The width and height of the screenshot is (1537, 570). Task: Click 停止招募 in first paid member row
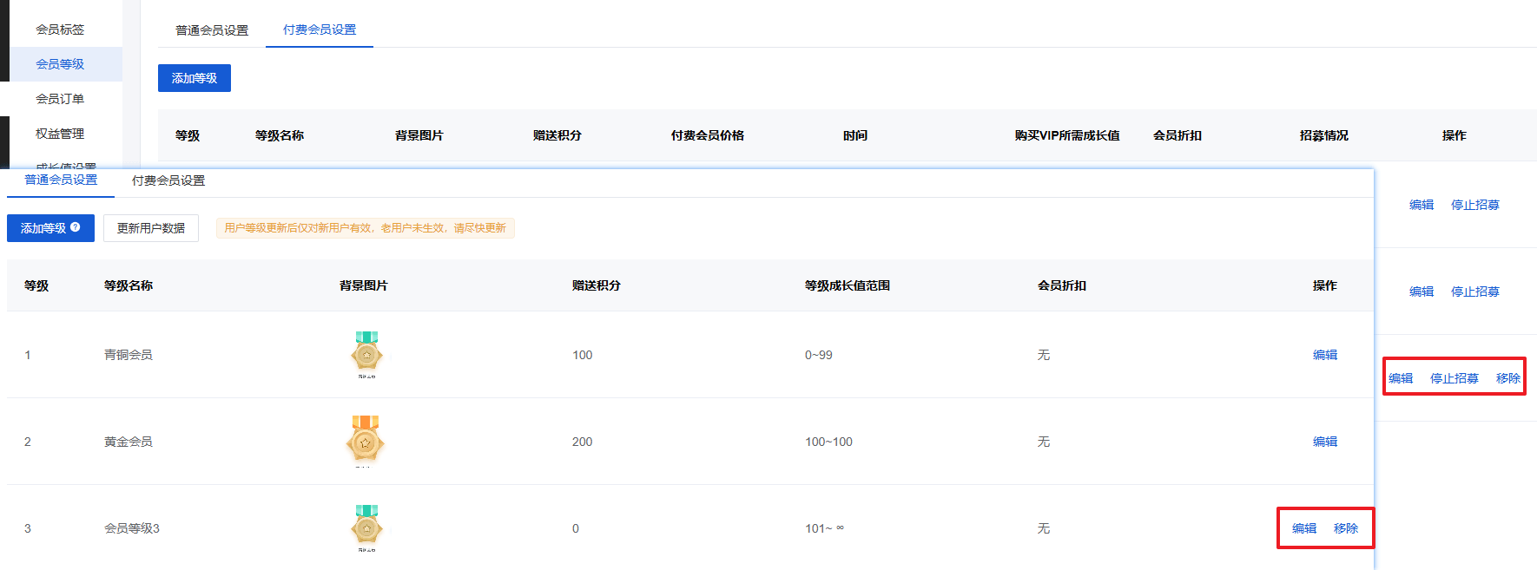coord(1475,205)
